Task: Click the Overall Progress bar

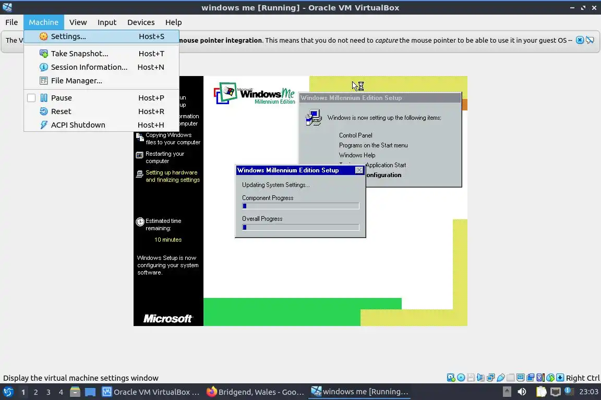Action: tap(300, 227)
